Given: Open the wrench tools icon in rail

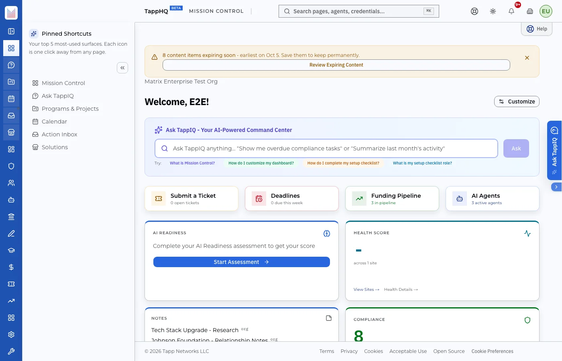Looking at the screenshot, I should coord(11,351).
